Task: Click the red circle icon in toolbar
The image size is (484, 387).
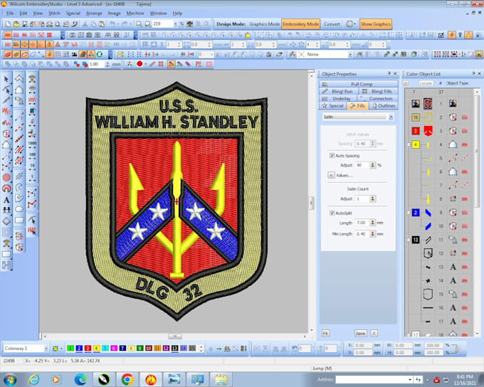Action: point(140,64)
